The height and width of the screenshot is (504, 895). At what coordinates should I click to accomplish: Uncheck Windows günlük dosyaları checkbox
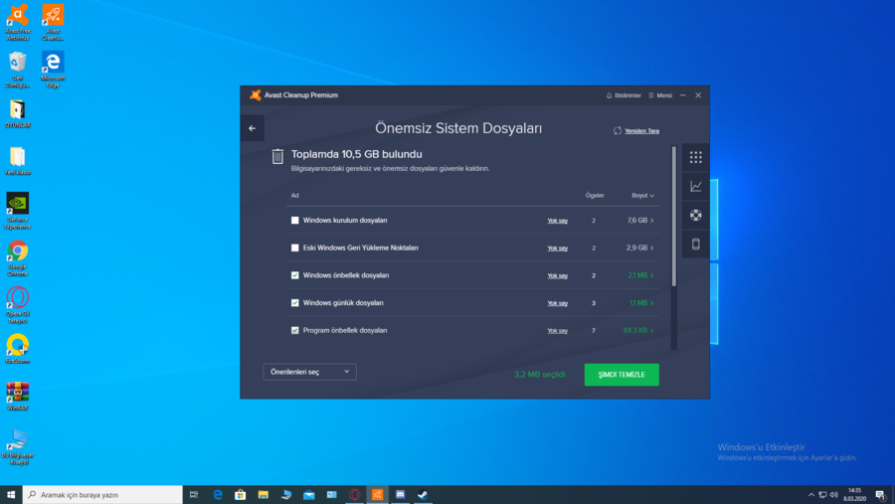click(294, 302)
